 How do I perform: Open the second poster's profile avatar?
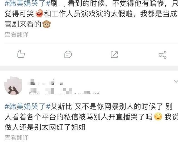point(13,86)
